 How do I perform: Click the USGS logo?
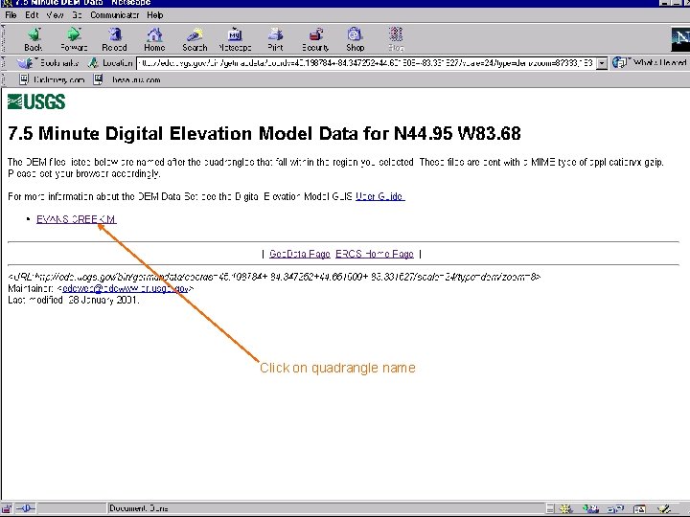click(x=36, y=101)
